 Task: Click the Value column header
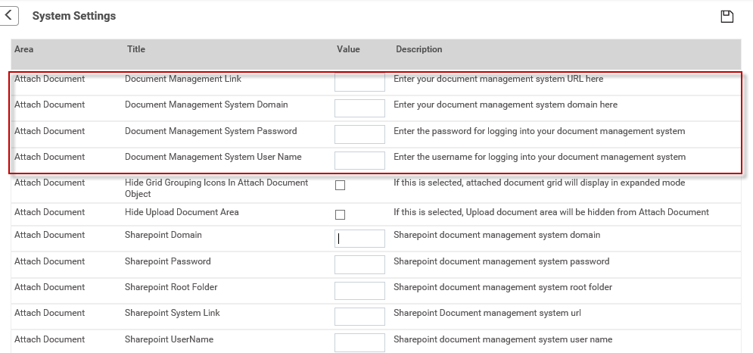(348, 49)
